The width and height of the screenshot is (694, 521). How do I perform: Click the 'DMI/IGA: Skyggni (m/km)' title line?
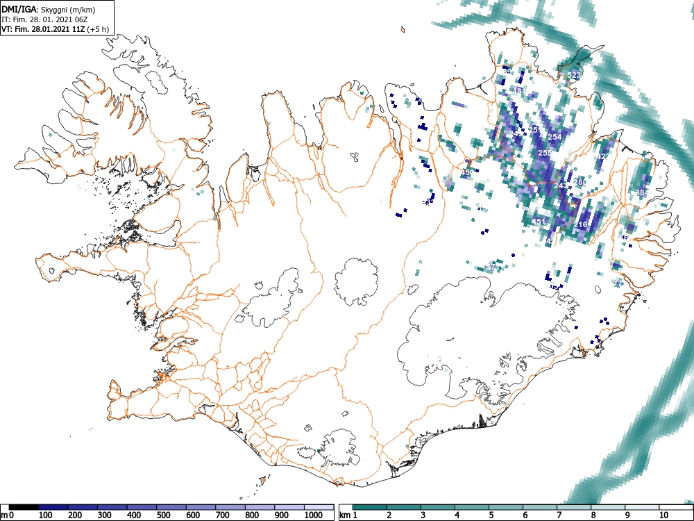(49, 9)
